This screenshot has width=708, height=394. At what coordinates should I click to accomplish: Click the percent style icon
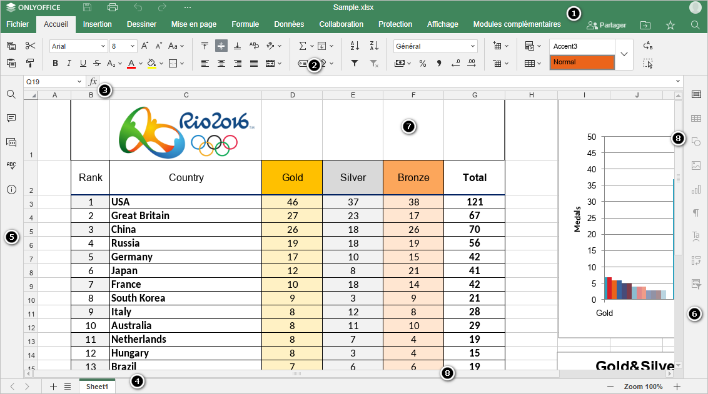423,63
